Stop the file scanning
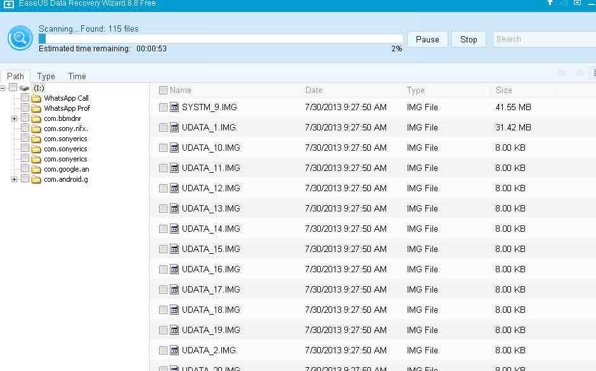The height and width of the screenshot is (371, 596). coord(469,39)
